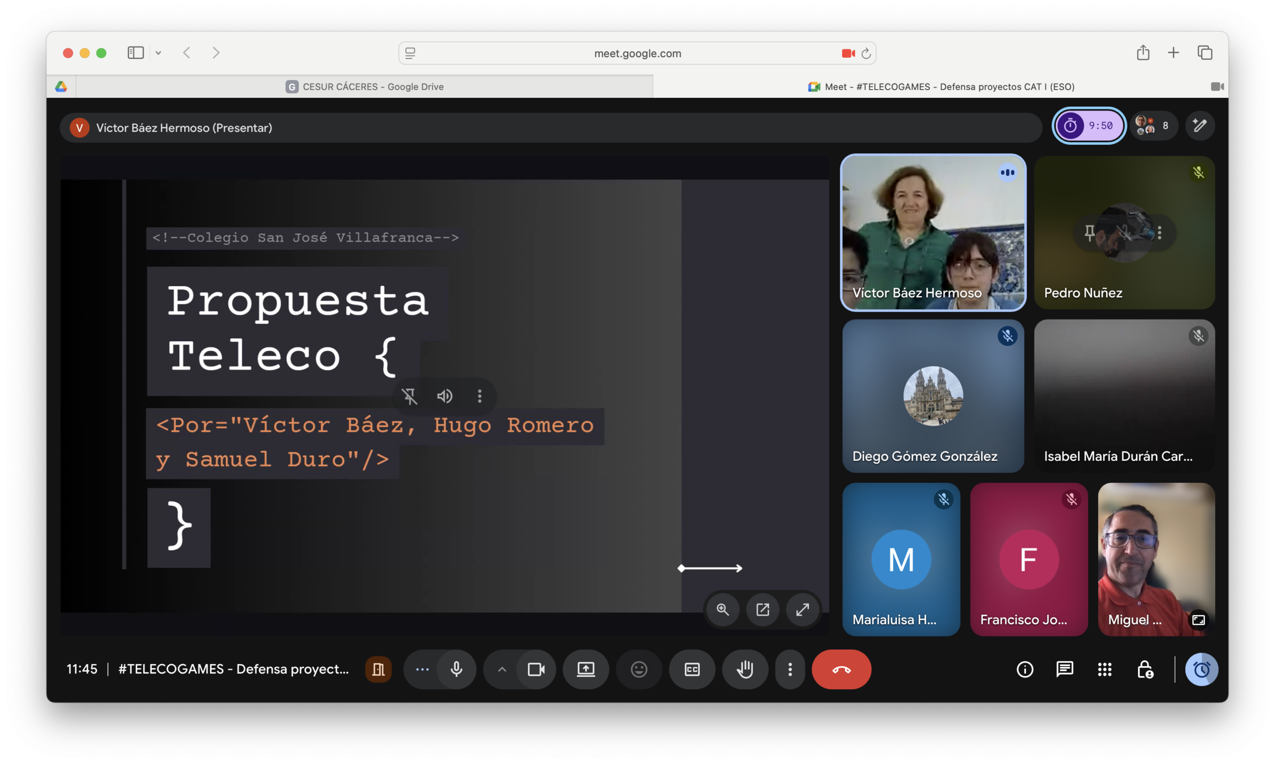Image resolution: width=1275 pixels, height=764 pixels.
Task: Open the activities grid icon
Action: coord(1105,669)
